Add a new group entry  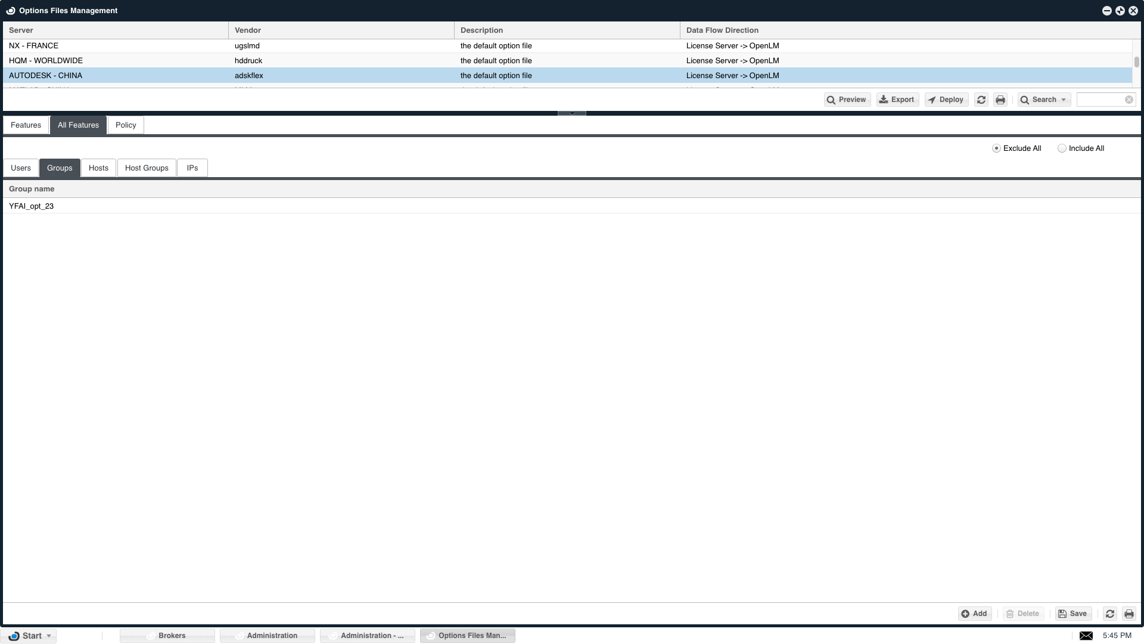[x=974, y=614]
